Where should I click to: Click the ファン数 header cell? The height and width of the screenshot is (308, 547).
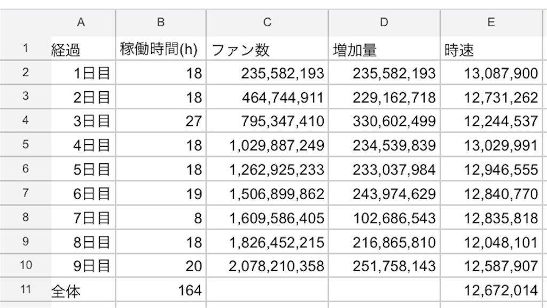pyautogui.click(x=267, y=49)
